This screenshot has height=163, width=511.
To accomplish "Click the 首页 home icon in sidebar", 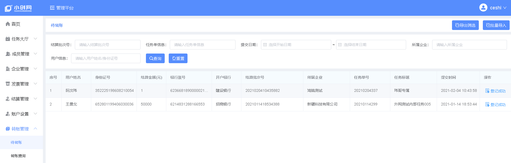I will (x=8, y=24).
